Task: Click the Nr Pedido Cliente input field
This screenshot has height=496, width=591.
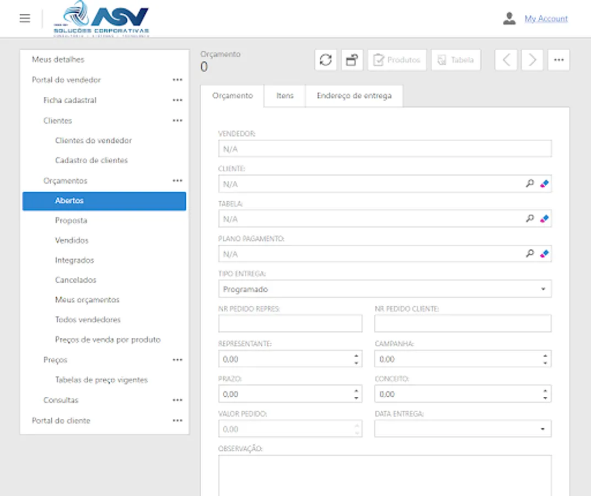Action: pos(463,324)
